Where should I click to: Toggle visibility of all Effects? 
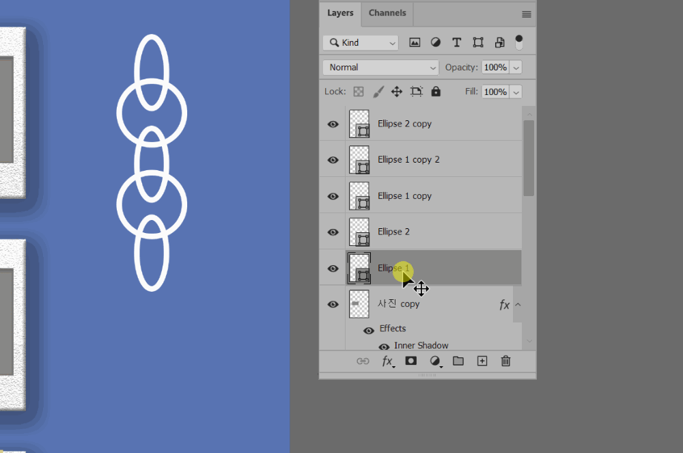tap(369, 331)
